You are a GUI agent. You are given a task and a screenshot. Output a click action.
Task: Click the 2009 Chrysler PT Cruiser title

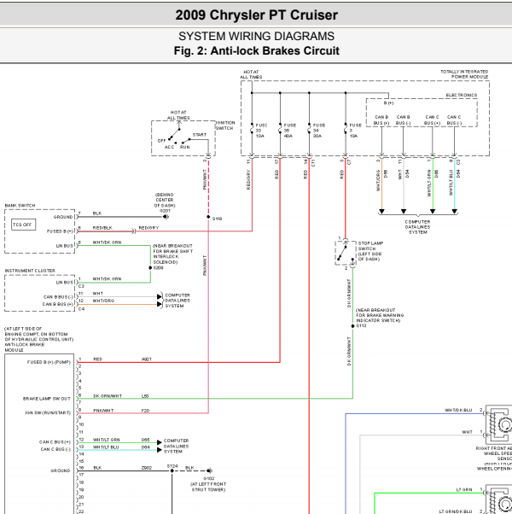pos(257,15)
